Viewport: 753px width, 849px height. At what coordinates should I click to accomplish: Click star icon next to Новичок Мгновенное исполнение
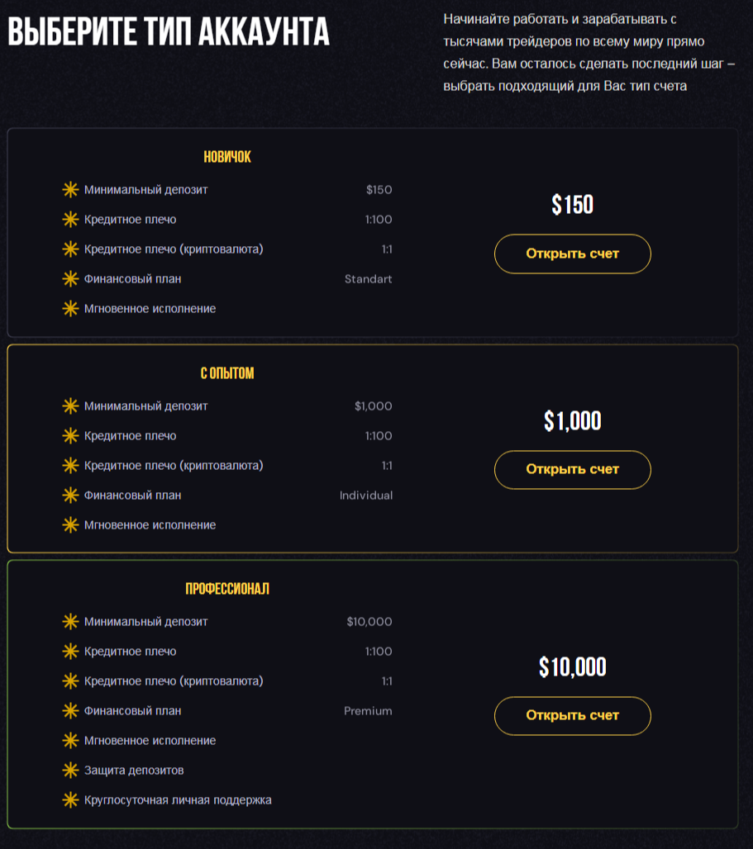[70, 309]
